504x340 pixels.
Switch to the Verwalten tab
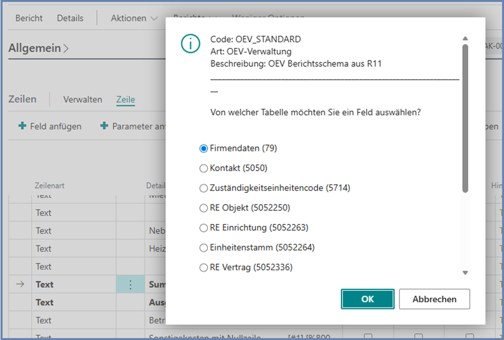(x=83, y=99)
